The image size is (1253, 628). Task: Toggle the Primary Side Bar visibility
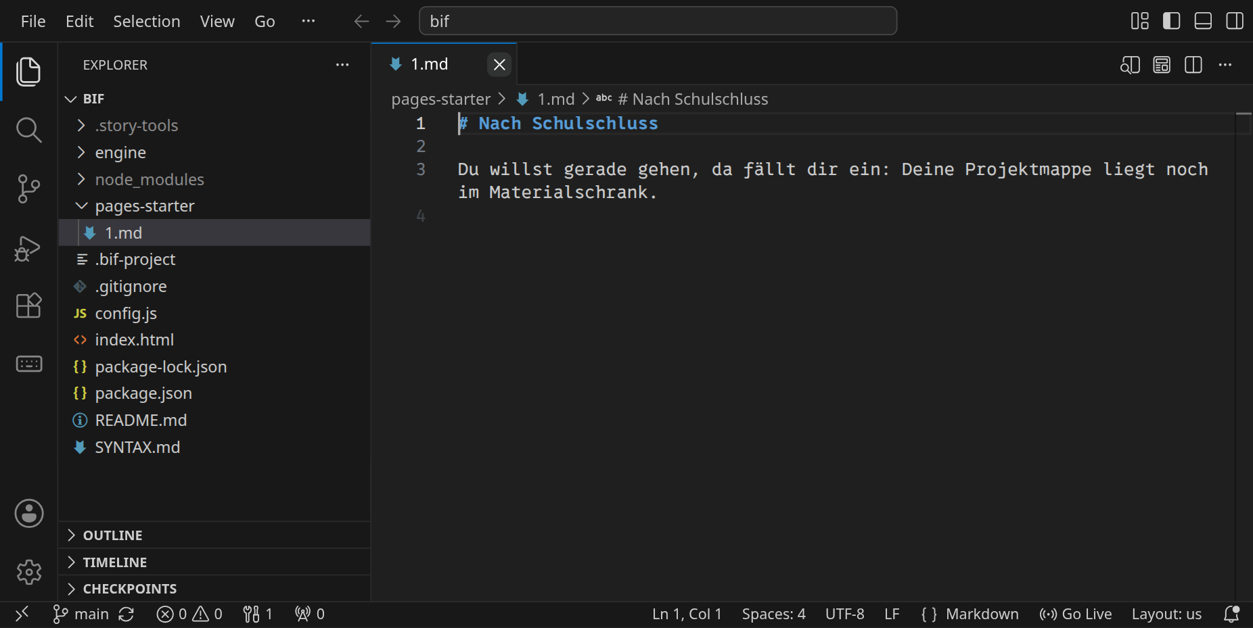coord(1172,21)
